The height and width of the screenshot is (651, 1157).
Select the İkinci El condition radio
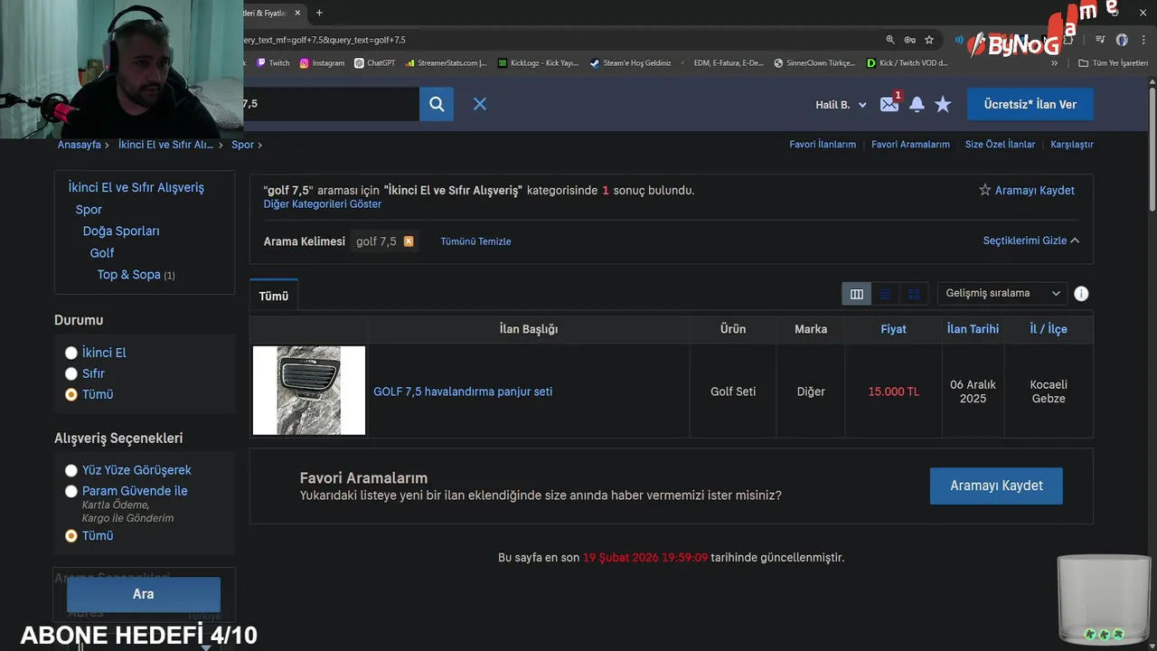(71, 353)
